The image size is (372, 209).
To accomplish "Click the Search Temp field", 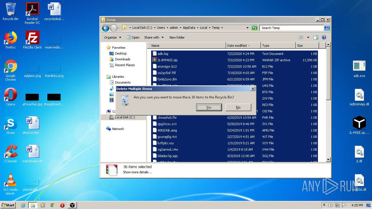I will click(291, 28).
